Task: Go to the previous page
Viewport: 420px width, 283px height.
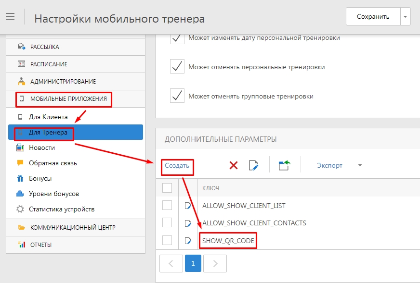Action: (x=171, y=263)
